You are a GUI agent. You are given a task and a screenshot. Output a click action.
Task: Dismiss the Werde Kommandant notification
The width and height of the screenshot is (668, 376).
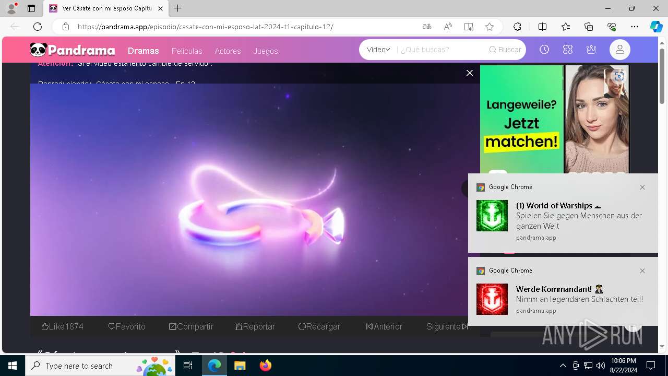642,271
